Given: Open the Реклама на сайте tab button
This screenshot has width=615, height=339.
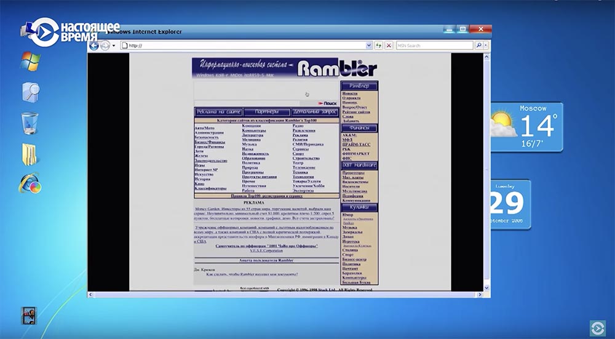Looking at the screenshot, I should 219,112.
